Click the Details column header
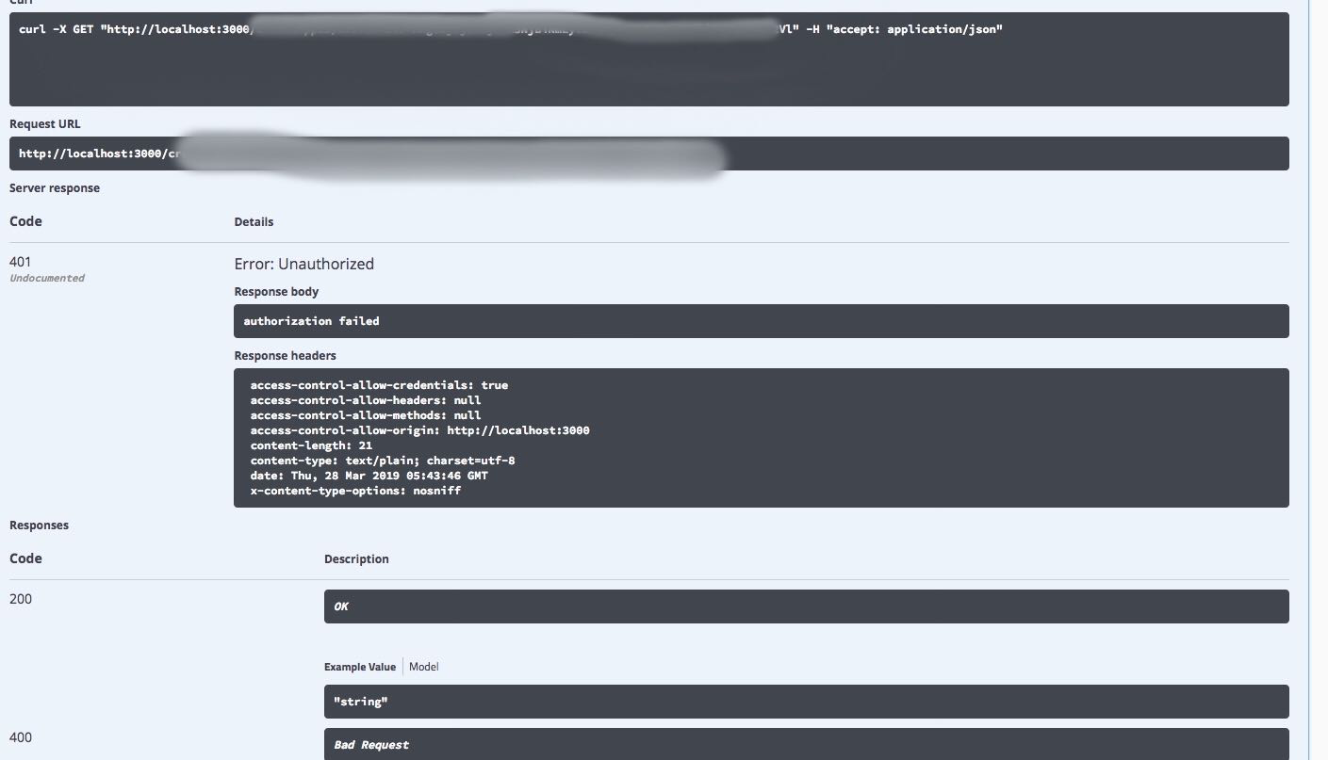The height and width of the screenshot is (760, 1328). 254,221
